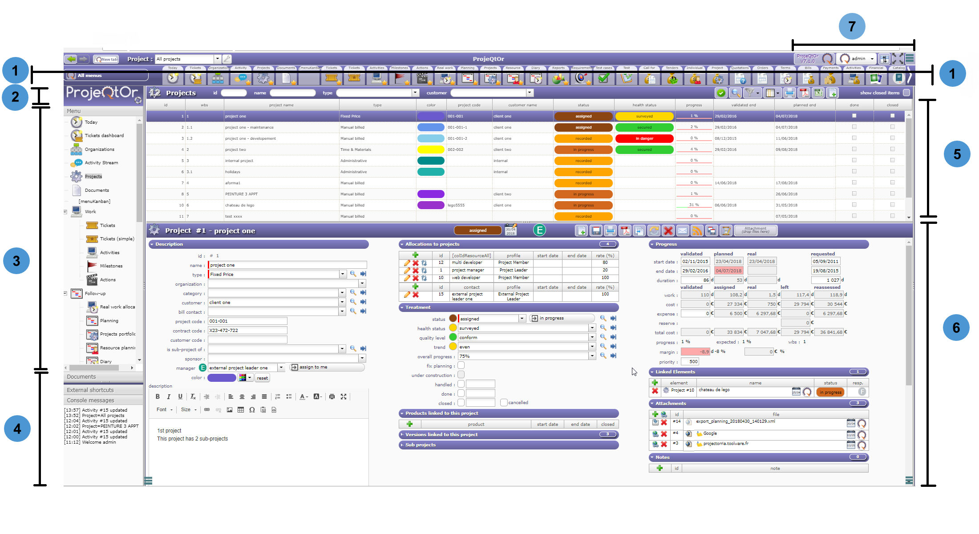Open the Project selector dropdown arrow
979x534 pixels.
[217, 59]
